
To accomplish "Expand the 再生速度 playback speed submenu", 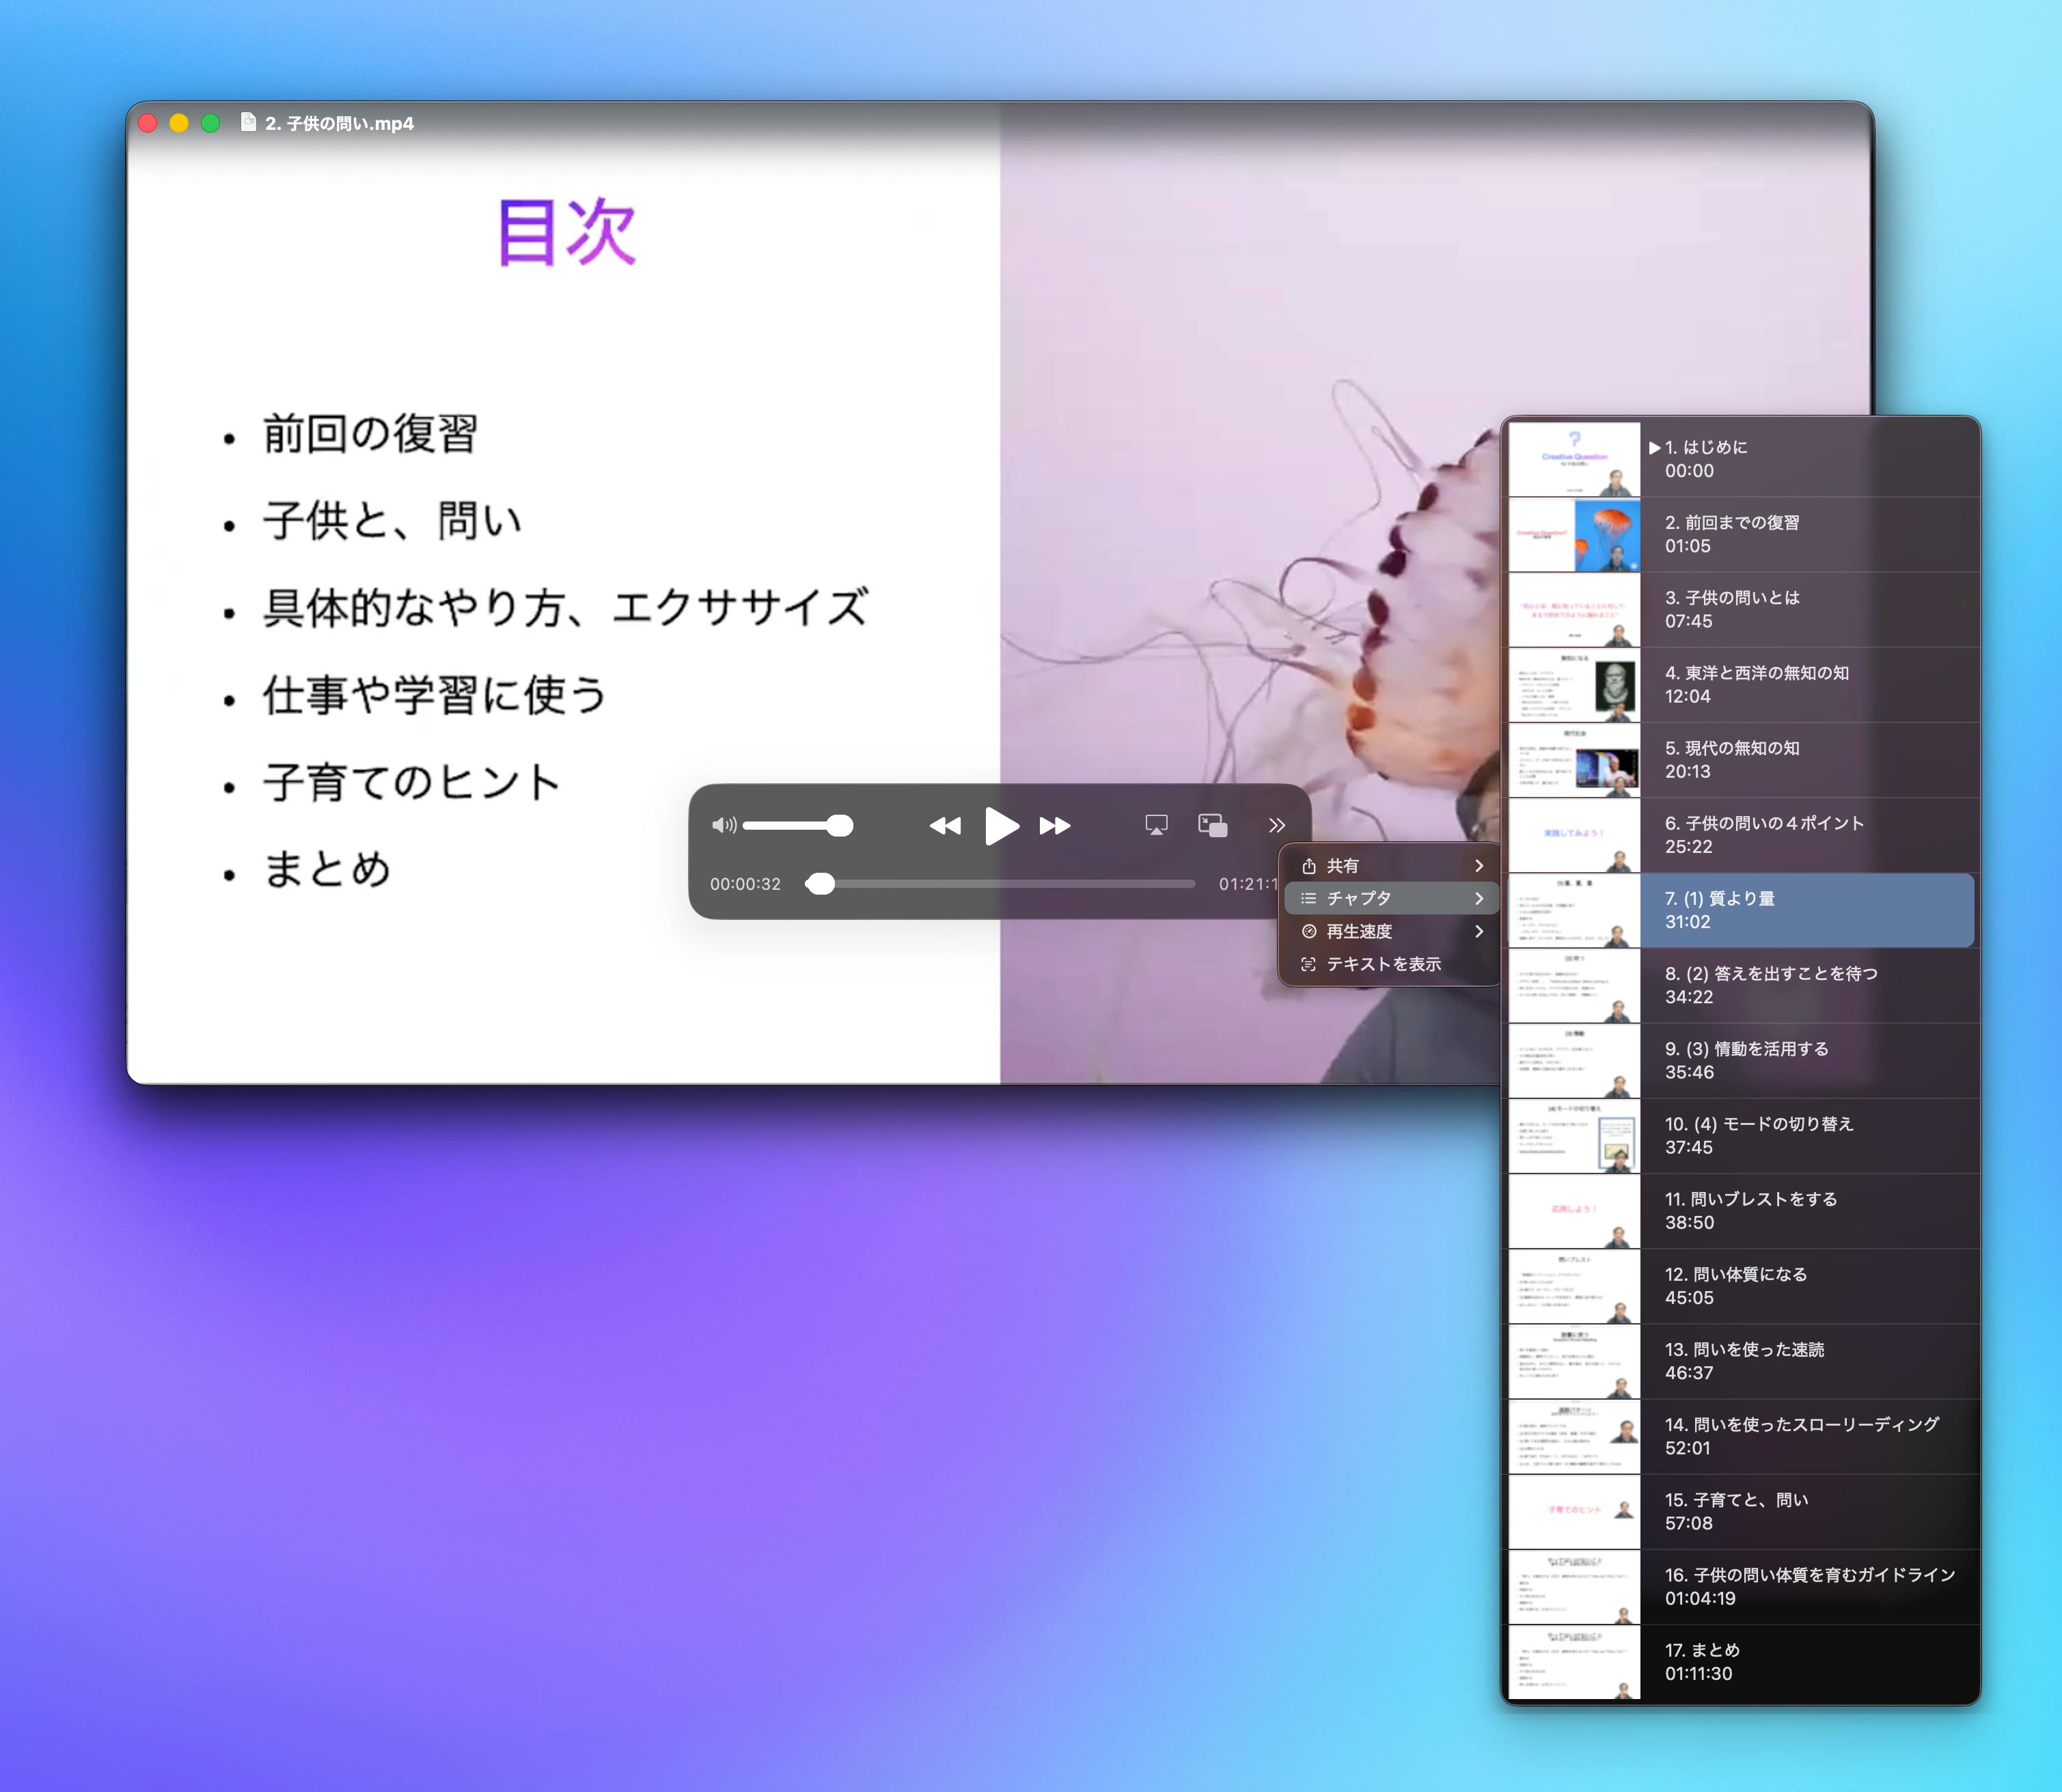I will point(1390,931).
